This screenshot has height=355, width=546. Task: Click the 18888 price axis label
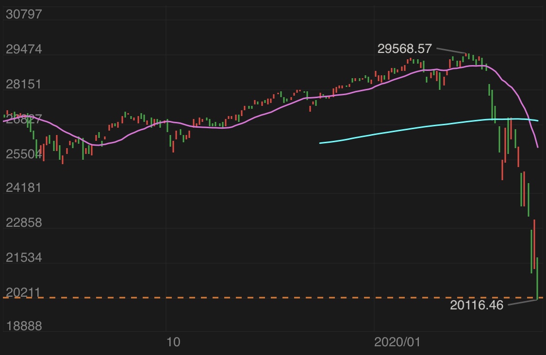(23, 327)
